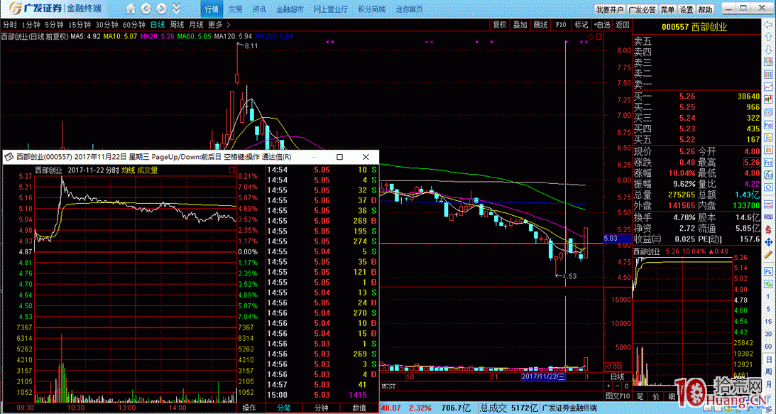Open the 分笔 tab in popup

[284, 408]
